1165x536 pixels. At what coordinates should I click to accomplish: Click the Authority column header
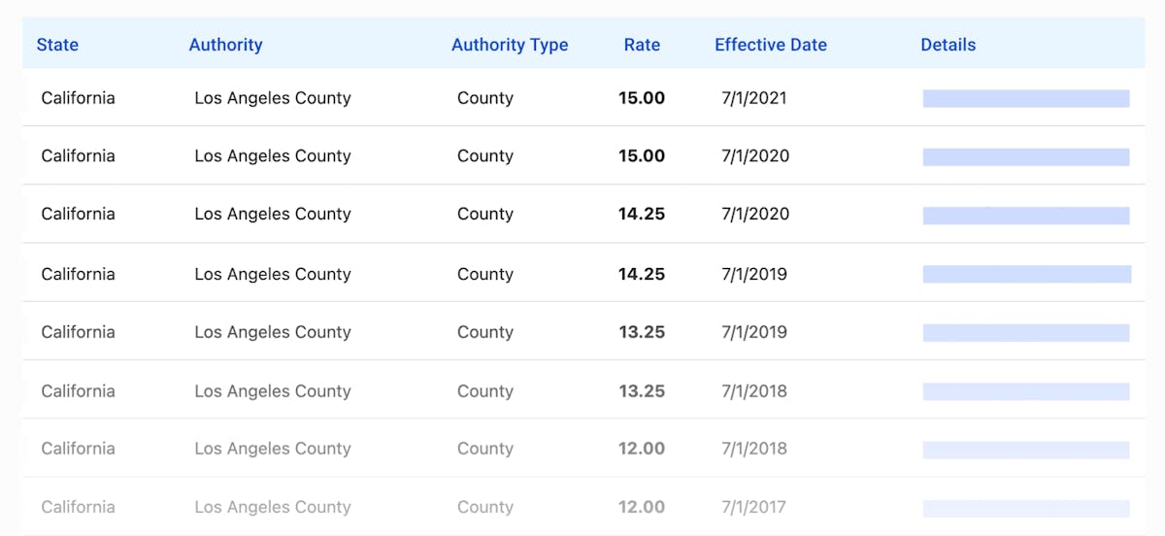(225, 45)
